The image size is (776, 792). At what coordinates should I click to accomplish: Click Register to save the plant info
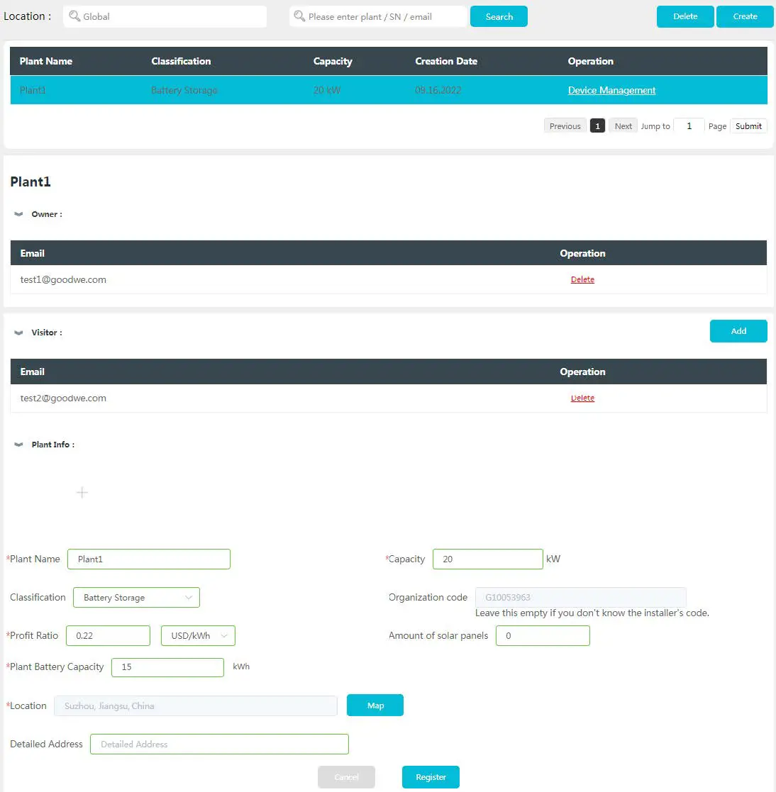click(431, 776)
